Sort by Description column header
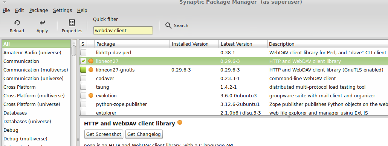Viewport: 388px width, 146px height. tap(328, 44)
